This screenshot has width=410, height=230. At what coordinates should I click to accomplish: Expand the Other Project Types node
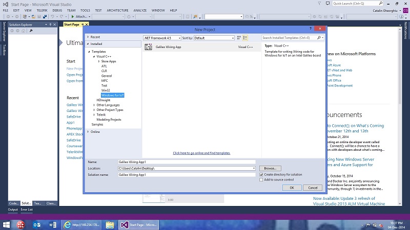pos(94,110)
